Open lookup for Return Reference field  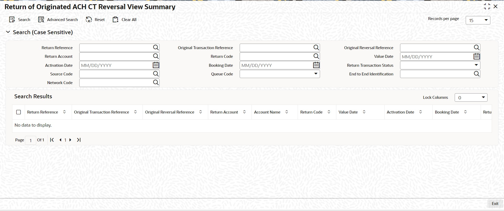[156, 48]
